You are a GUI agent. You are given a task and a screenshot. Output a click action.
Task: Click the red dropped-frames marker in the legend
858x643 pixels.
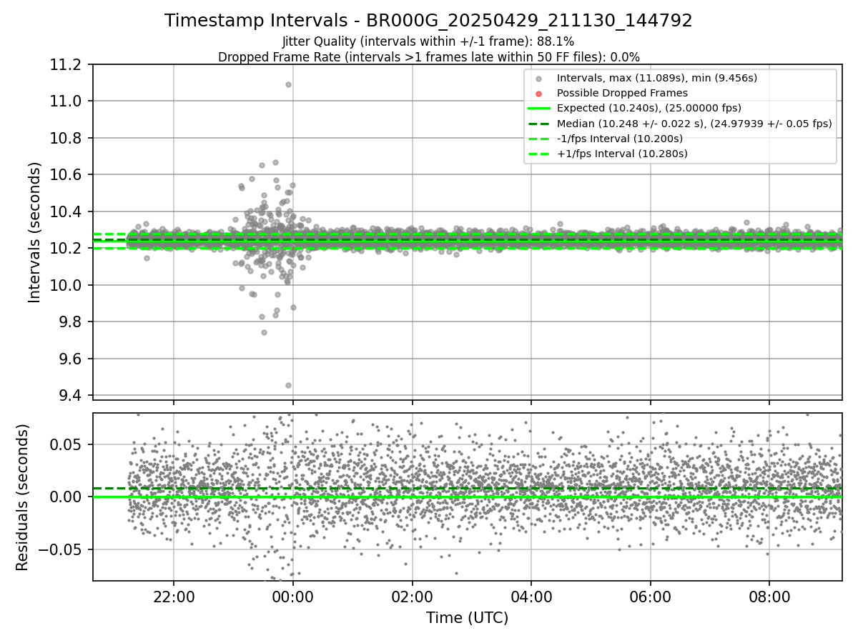(x=538, y=94)
